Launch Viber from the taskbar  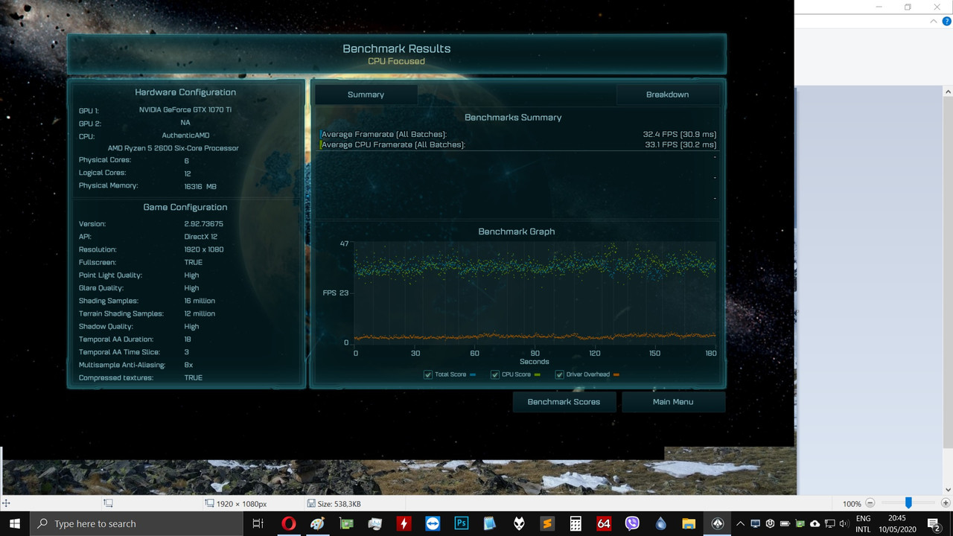pyautogui.click(x=633, y=523)
